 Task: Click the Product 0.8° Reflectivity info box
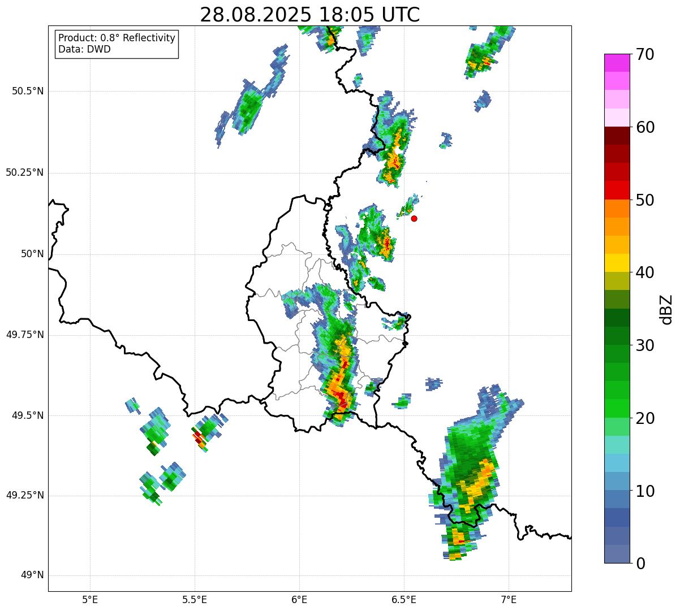click(117, 44)
